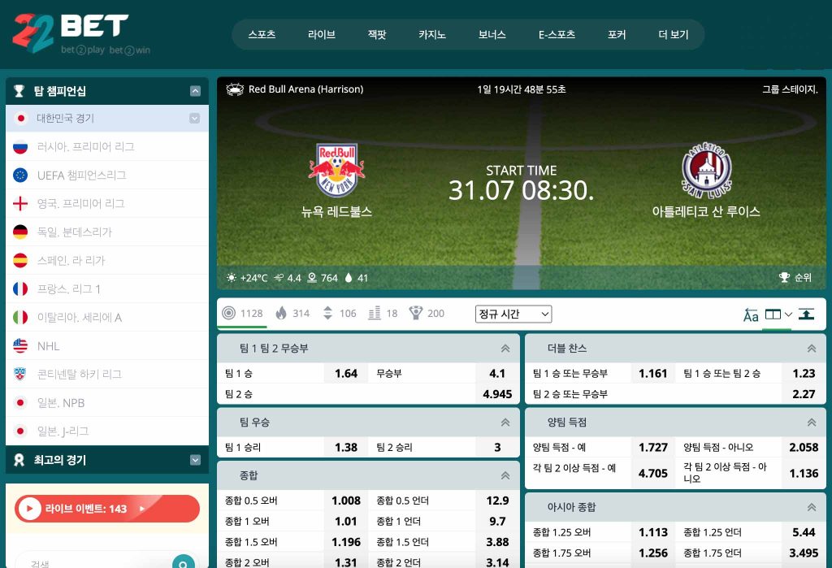Select 독일. 분데스리가
The height and width of the screenshot is (568, 832).
point(107,232)
